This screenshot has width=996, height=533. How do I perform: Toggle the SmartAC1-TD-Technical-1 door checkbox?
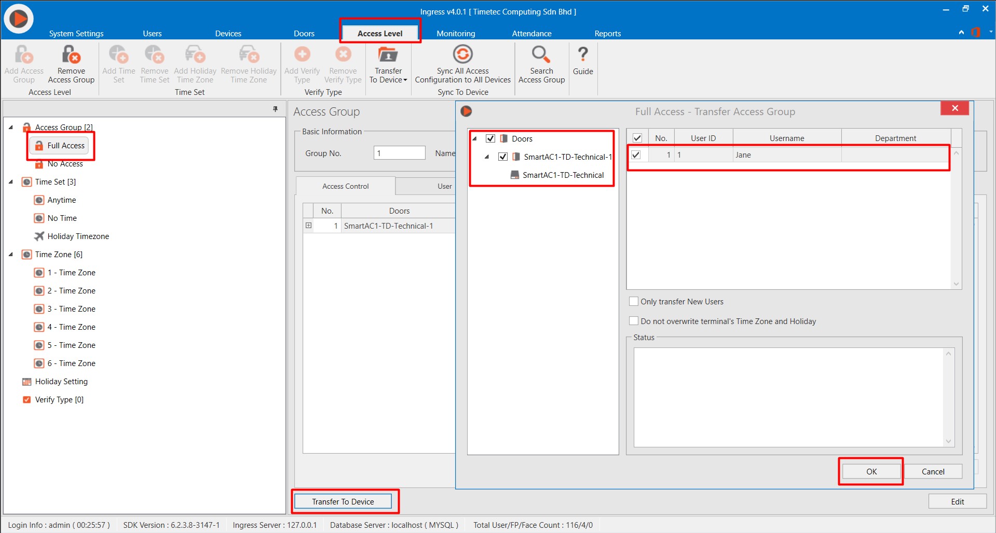(503, 157)
